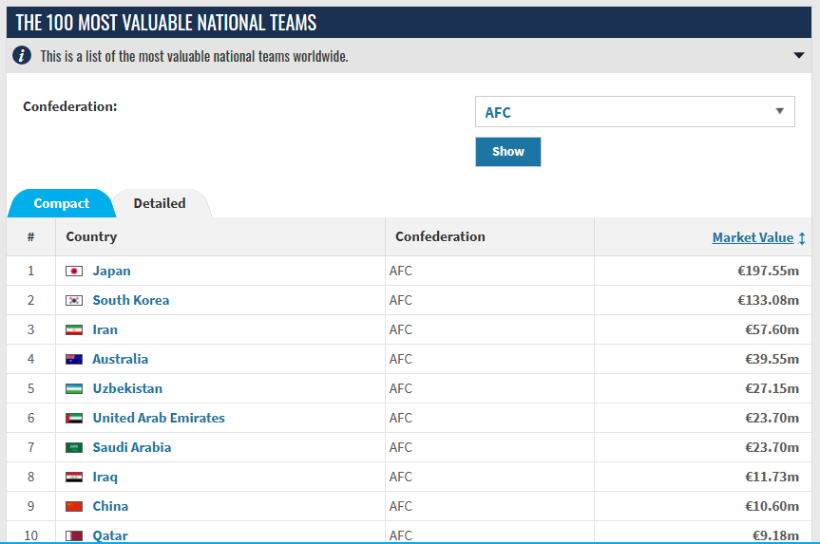Click the Qatar flag icon
This screenshot has height=544, width=820.
click(74, 535)
